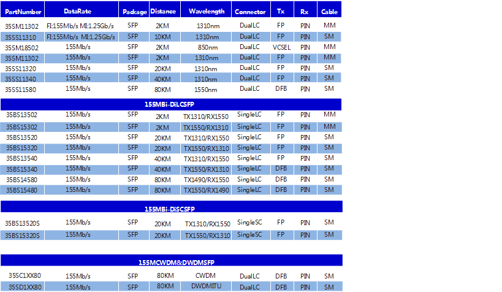Select 80KM distance in 35SC1XX80 row
This screenshot has width=502, height=292.
click(x=165, y=275)
